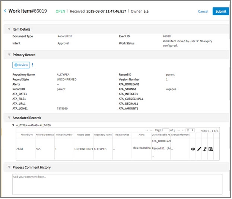Click the Add your comment text box

[x=117, y=184]
